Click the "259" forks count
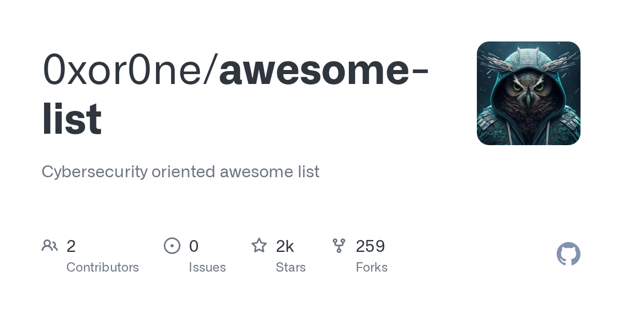The height and width of the screenshot is (311, 622). tap(370, 246)
